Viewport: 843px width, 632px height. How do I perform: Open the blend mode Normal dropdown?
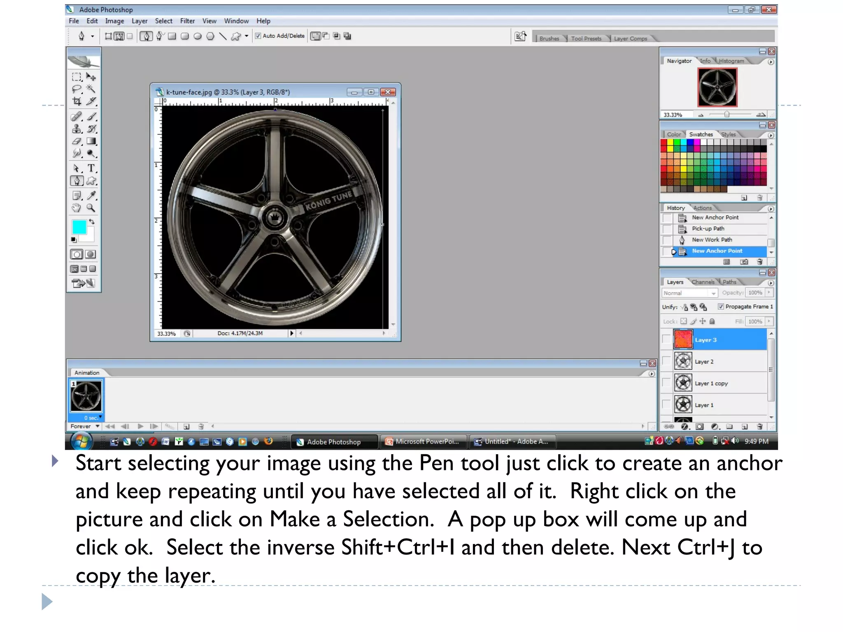690,293
